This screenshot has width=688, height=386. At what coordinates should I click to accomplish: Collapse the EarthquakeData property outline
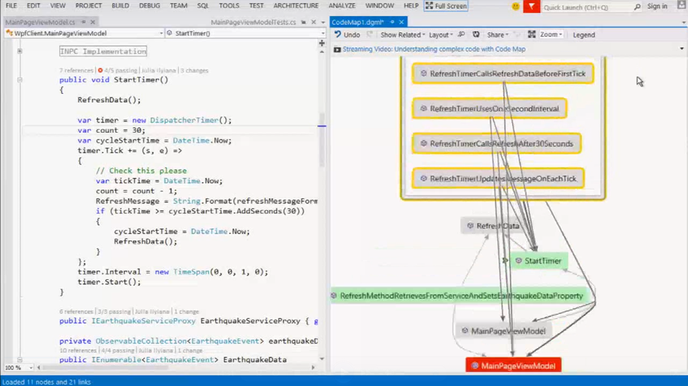tap(19, 360)
